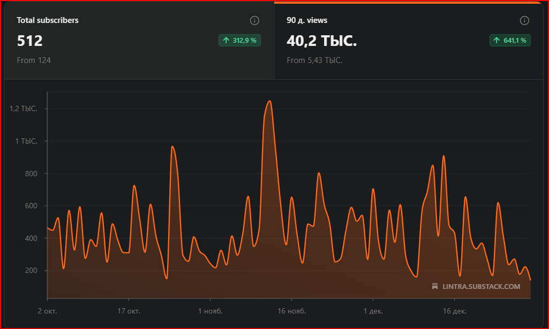Click the 641,1 % growth badge
The image size is (549, 329).
tap(510, 40)
